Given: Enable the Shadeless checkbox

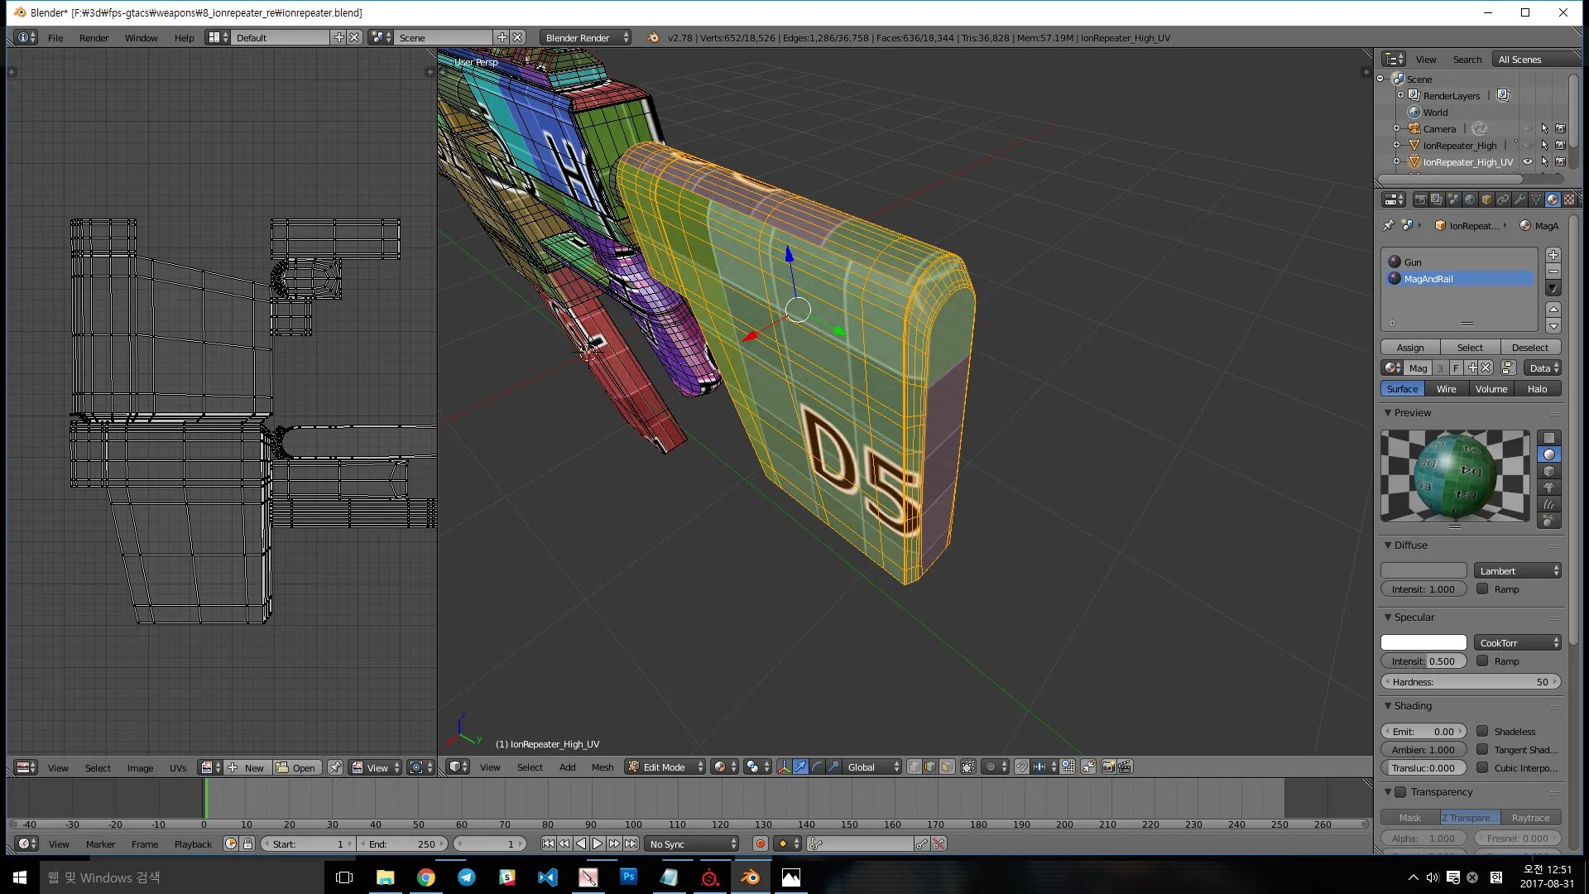Looking at the screenshot, I should pos(1482,731).
